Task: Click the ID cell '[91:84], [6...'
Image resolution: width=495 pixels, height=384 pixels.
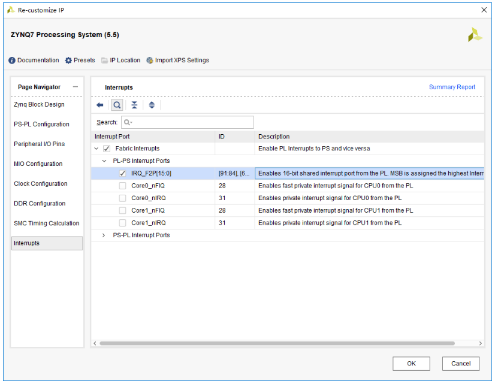Action: click(234, 174)
